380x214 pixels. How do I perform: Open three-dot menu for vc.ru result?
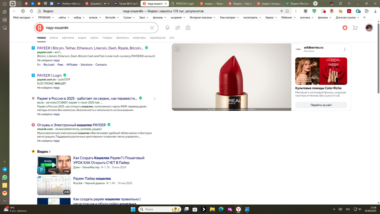tap(155, 99)
